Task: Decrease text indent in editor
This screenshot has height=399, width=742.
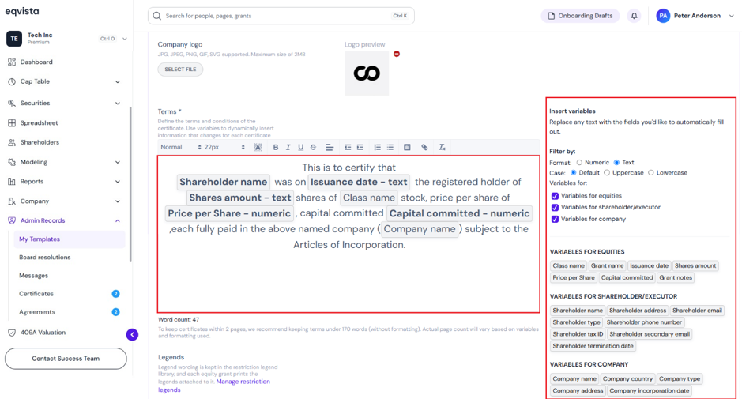Action: pos(348,147)
